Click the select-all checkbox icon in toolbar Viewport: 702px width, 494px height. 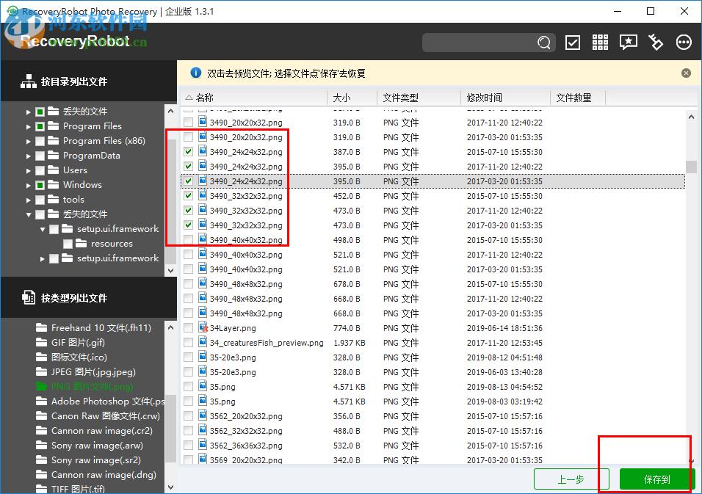tap(572, 42)
